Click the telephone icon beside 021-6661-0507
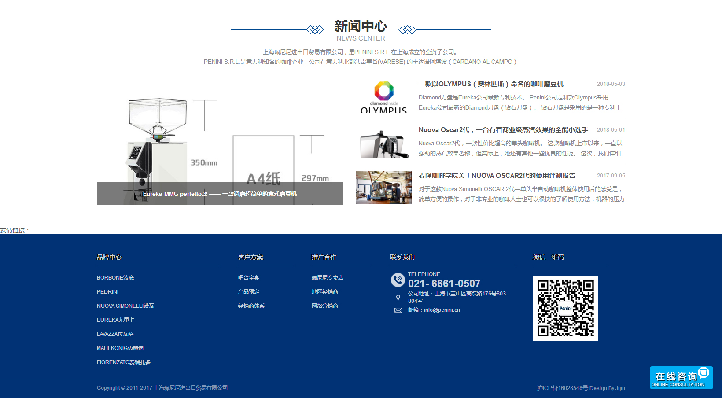Image resolution: width=722 pixels, height=398 pixels. 398,280
